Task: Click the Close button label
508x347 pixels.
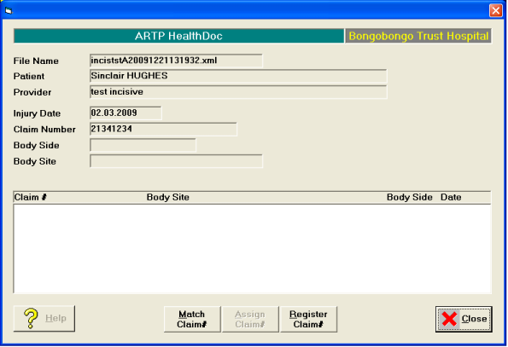Action: (474, 319)
